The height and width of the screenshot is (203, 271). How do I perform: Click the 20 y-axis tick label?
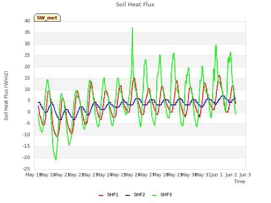pyautogui.click(x=27, y=66)
